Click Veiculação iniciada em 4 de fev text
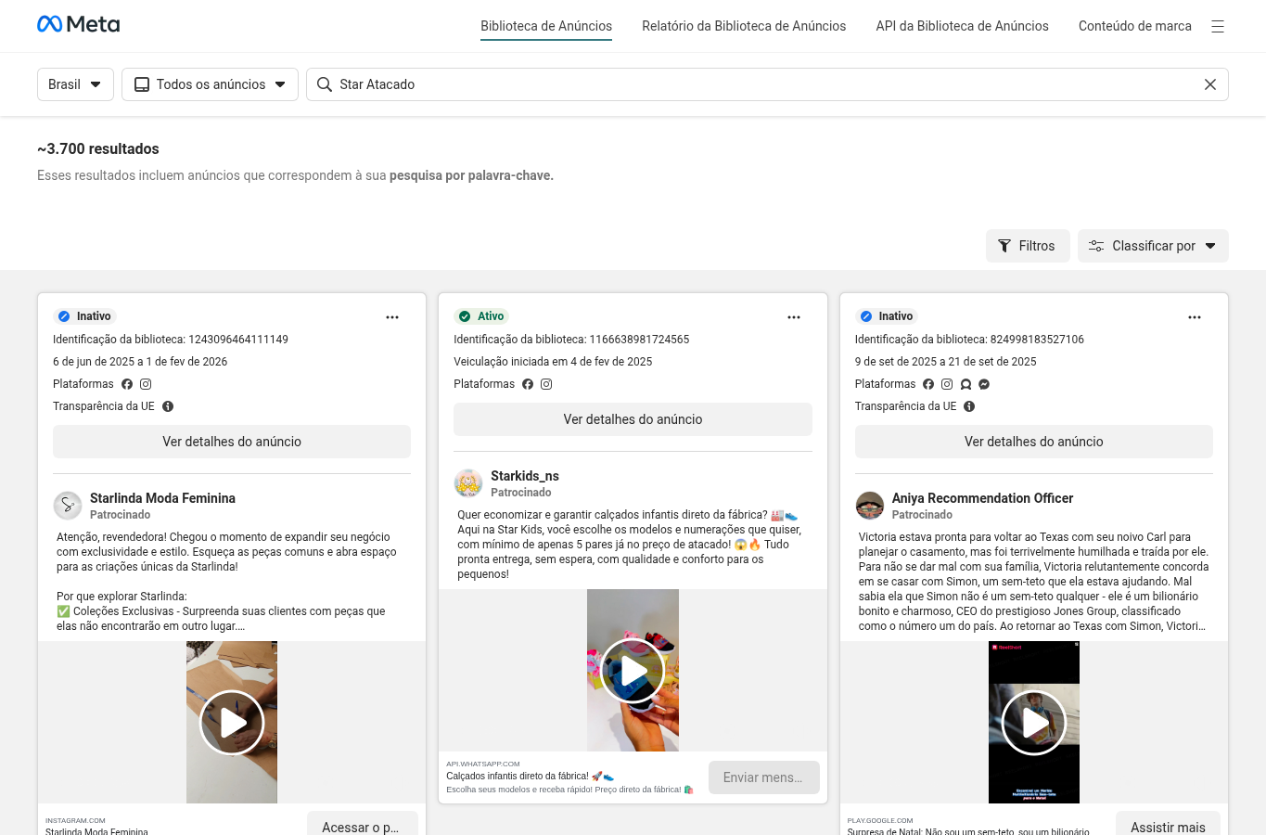Screen dimensions: 1266x835 tap(553, 362)
